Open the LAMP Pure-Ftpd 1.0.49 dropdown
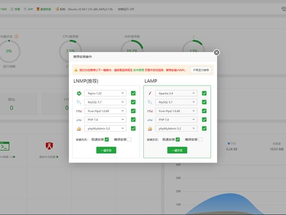The image size is (286, 215). pyautogui.click(x=176, y=111)
